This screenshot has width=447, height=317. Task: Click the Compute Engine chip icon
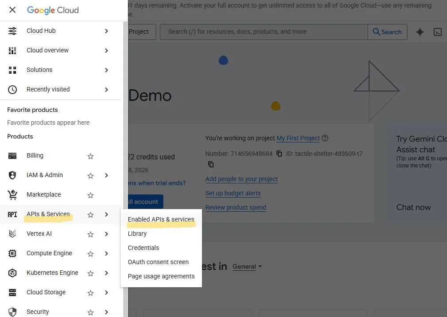[12, 254]
